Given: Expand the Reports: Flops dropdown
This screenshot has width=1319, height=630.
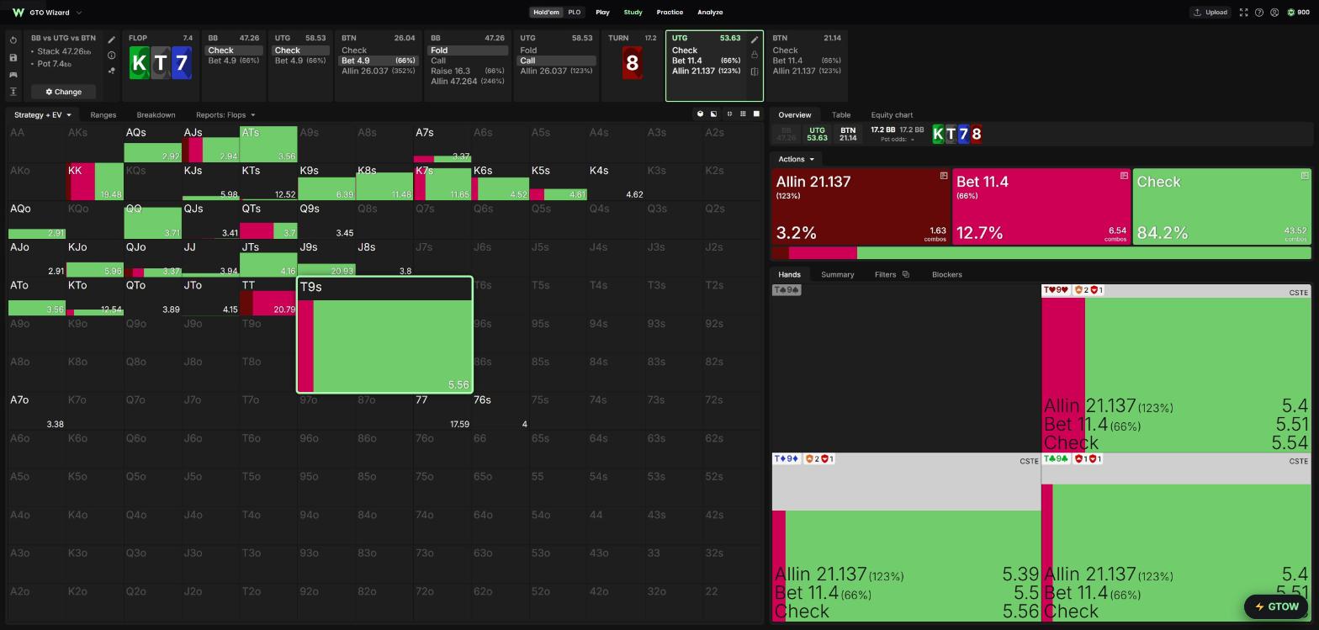Looking at the screenshot, I should coord(225,114).
